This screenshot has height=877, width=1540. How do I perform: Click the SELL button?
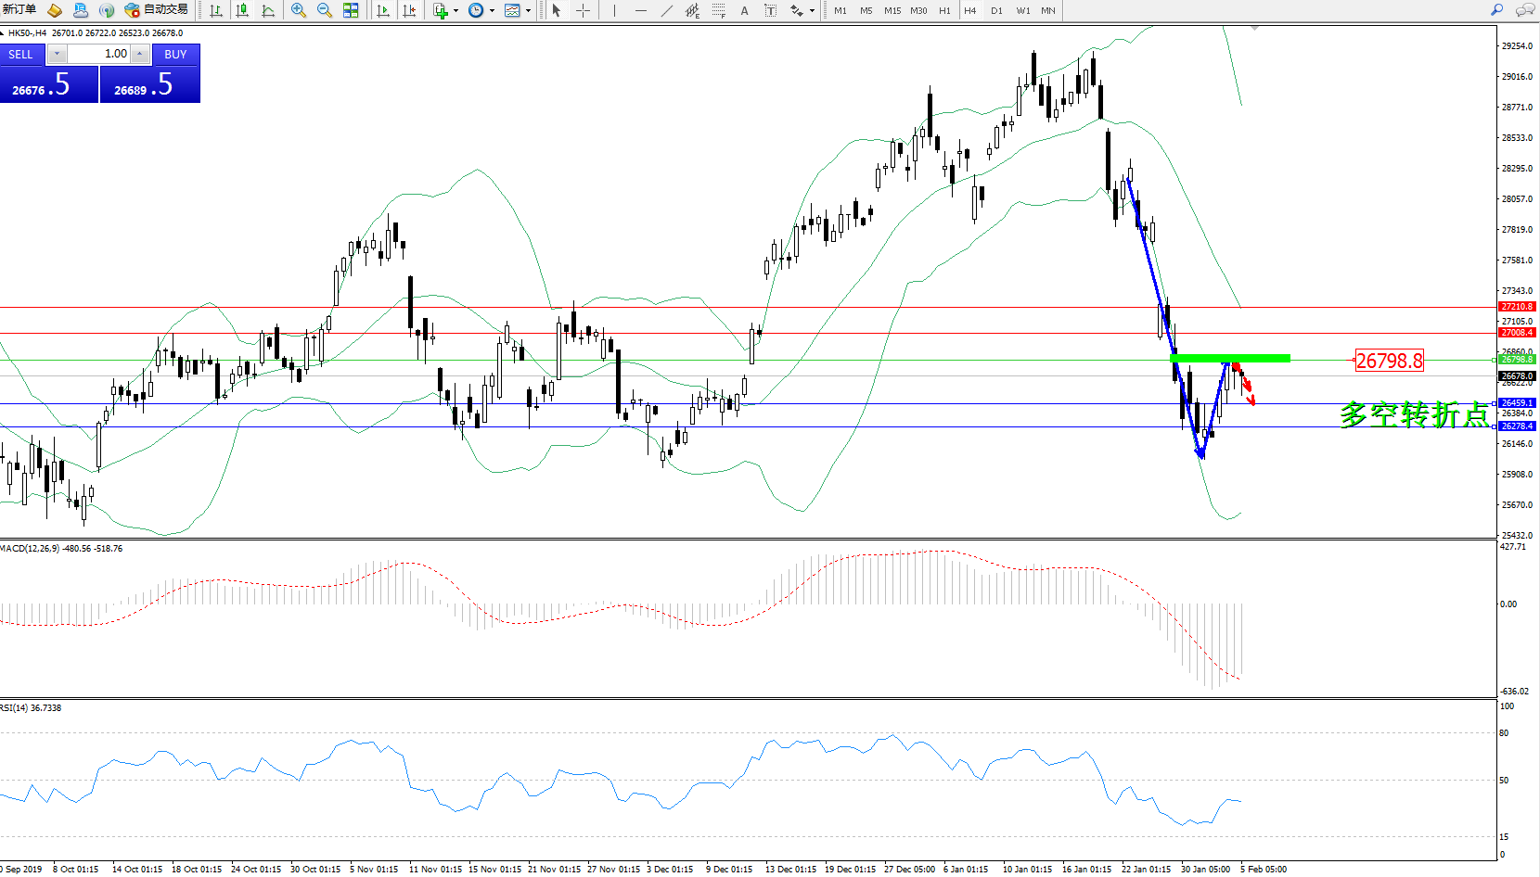(21, 55)
